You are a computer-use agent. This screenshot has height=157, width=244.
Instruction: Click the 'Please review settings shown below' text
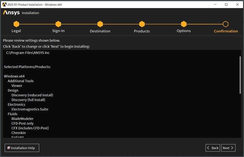(31, 41)
